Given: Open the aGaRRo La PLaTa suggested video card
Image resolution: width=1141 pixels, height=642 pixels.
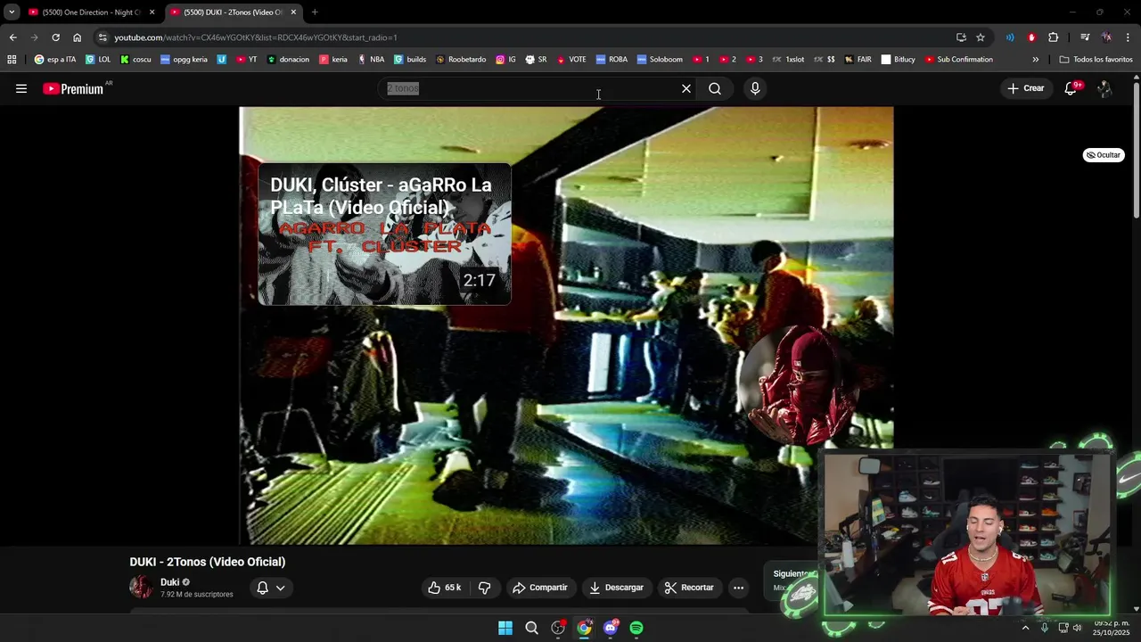Looking at the screenshot, I should pyautogui.click(x=384, y=234).
